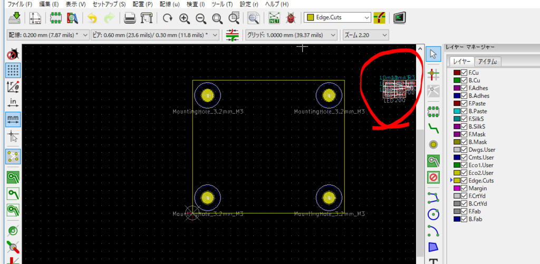The height and width of the screenshot is (264, 540).
Task: Open the zoom 2.20 dropdown
Action: click(x=366, y=35)
